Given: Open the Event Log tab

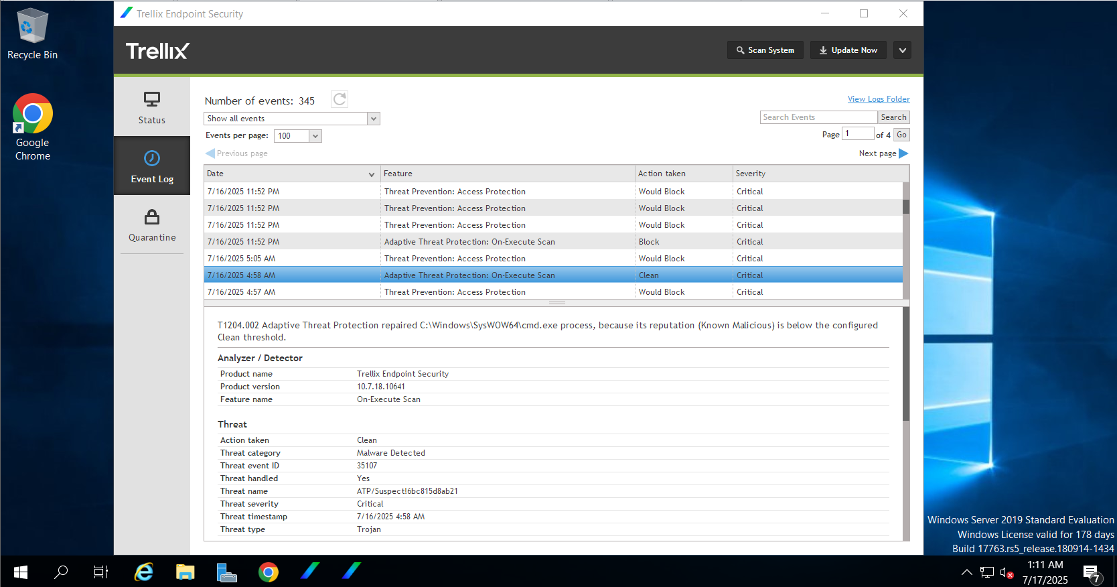Looking at the screenshot, I should [x=152, y=166].
